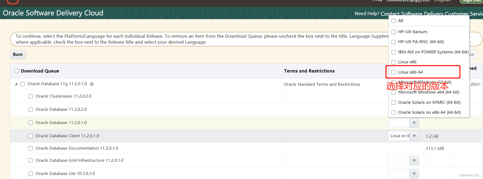Check Oracle Database Lite 10.3.0.3.0 checkbox
The width and height of the screenshot is (483, 179).
point(31,174)
